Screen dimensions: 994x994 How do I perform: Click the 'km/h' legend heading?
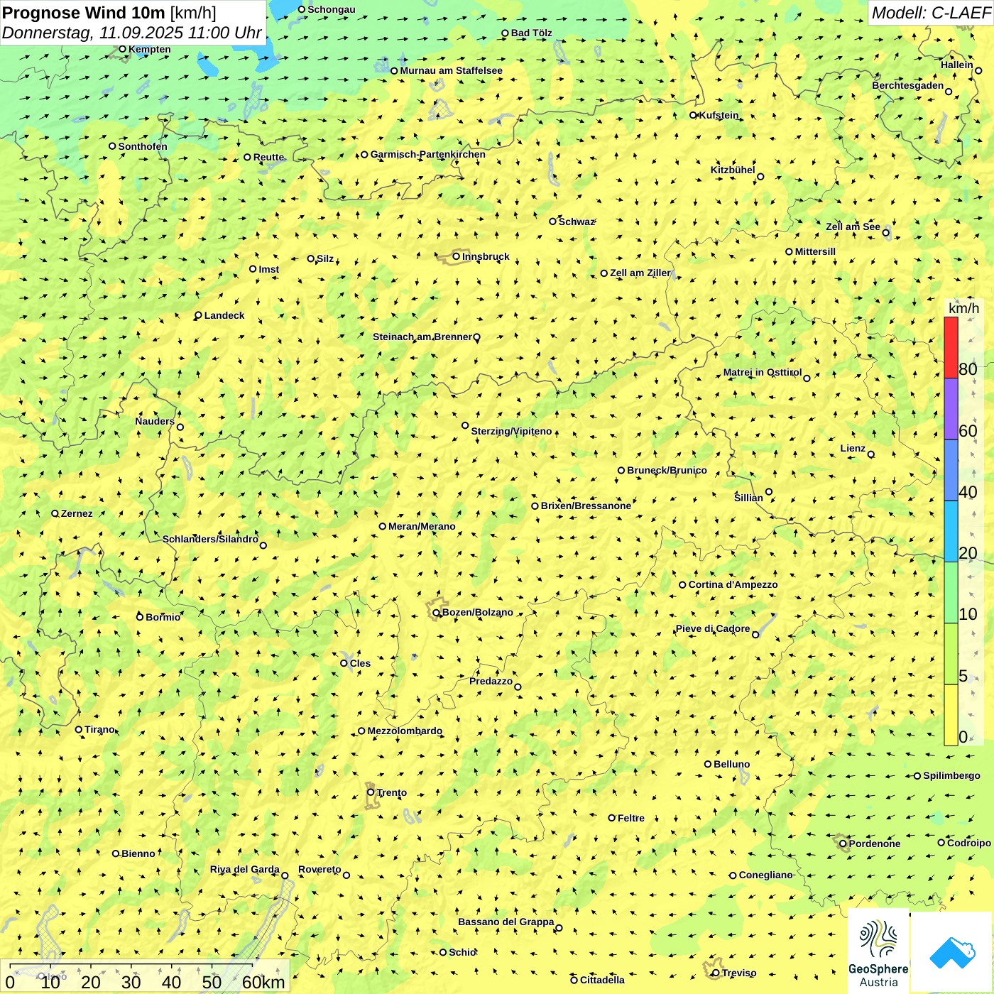click(963, 308)
